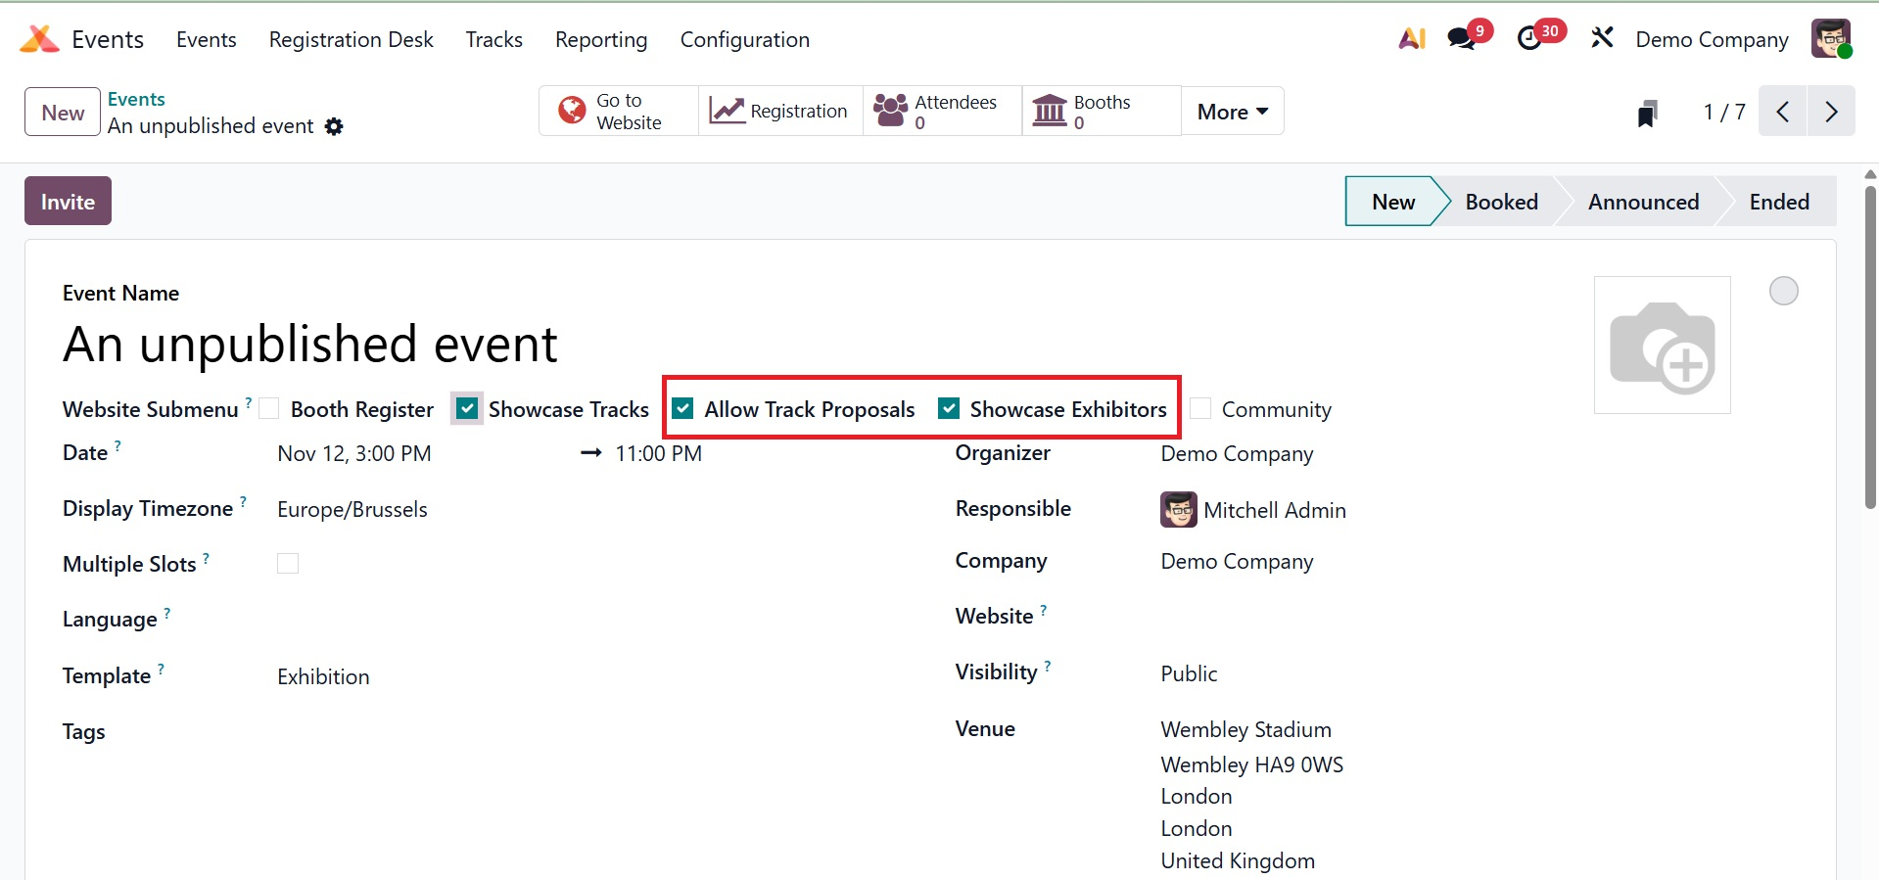Image resolution: width=1879 pixels, height=880 pixels.
Task: Click the Invite button
Action: point(68,202)
